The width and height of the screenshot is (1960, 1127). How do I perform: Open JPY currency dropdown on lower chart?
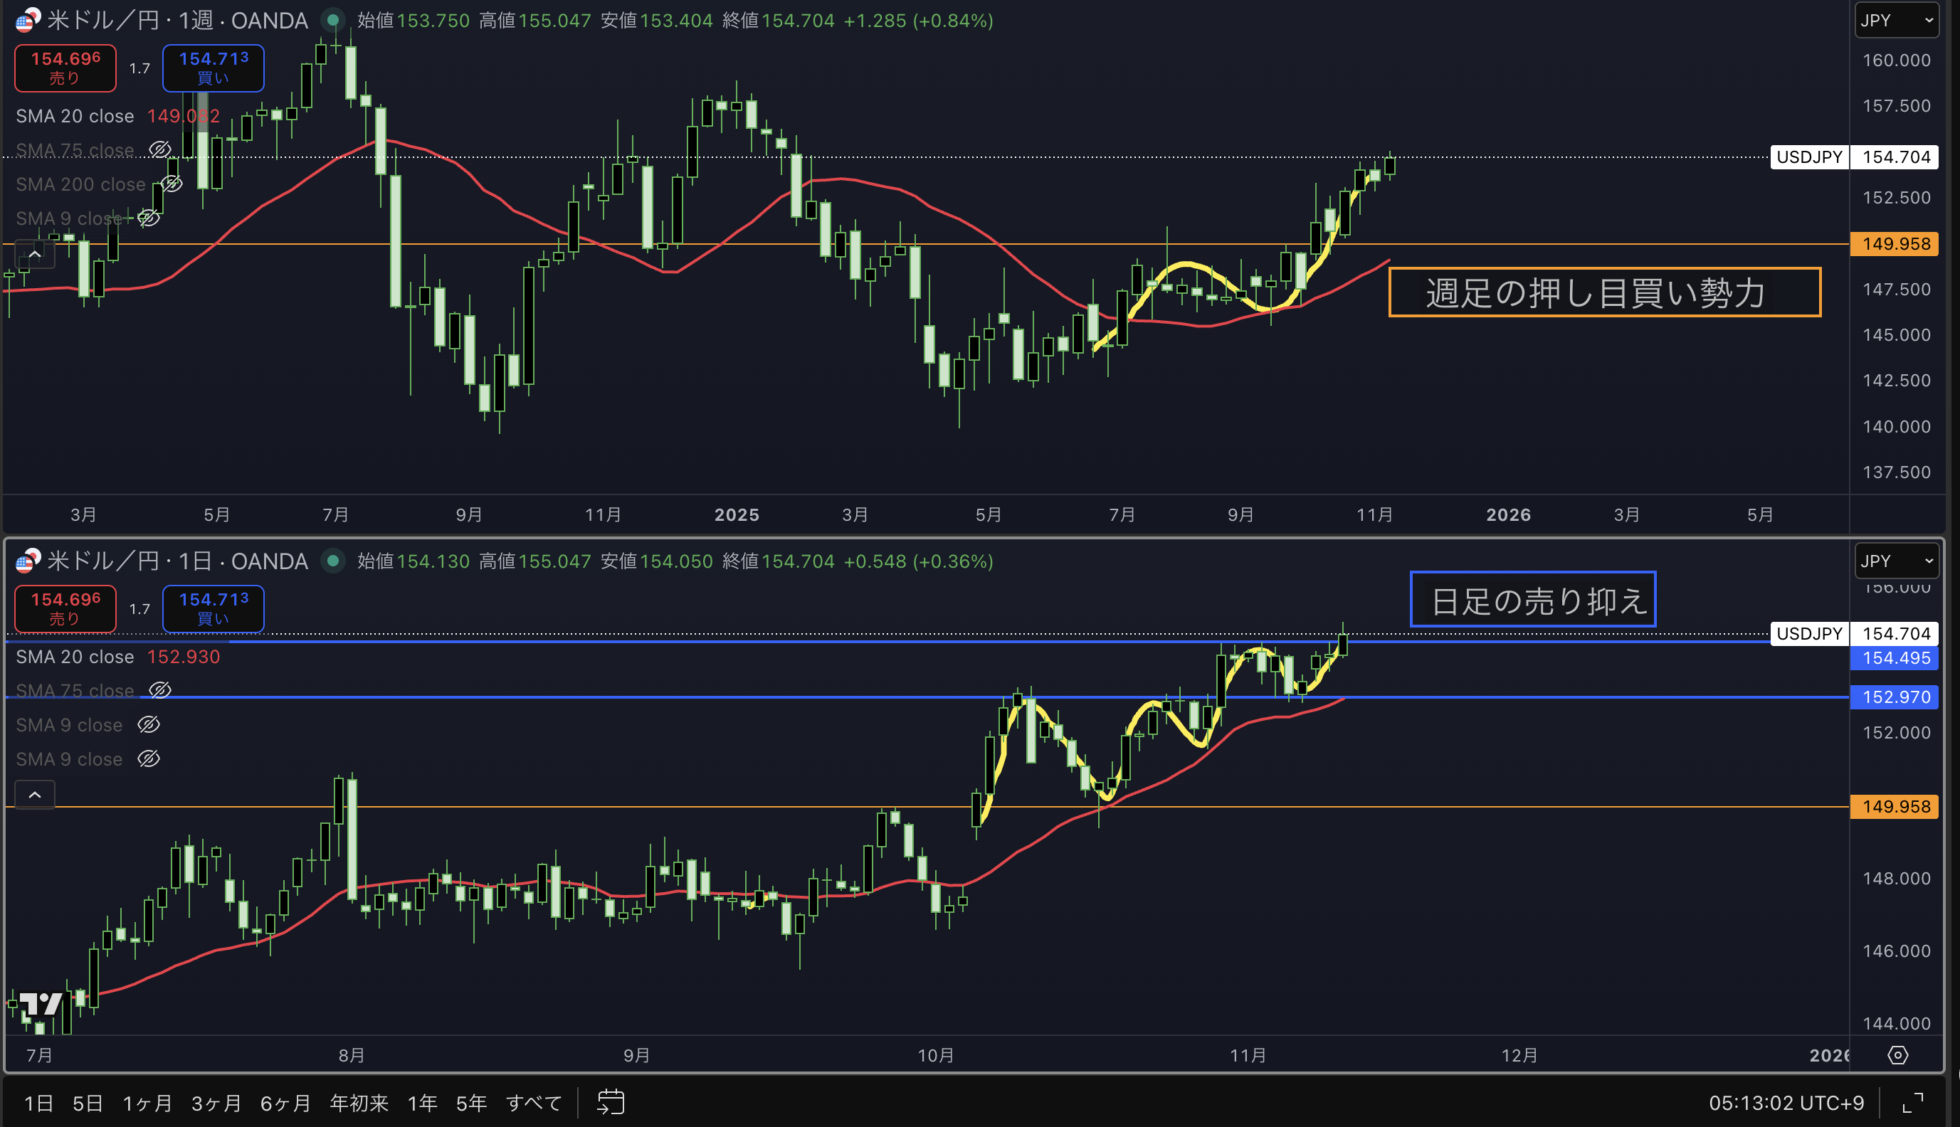pos(1896,561)
